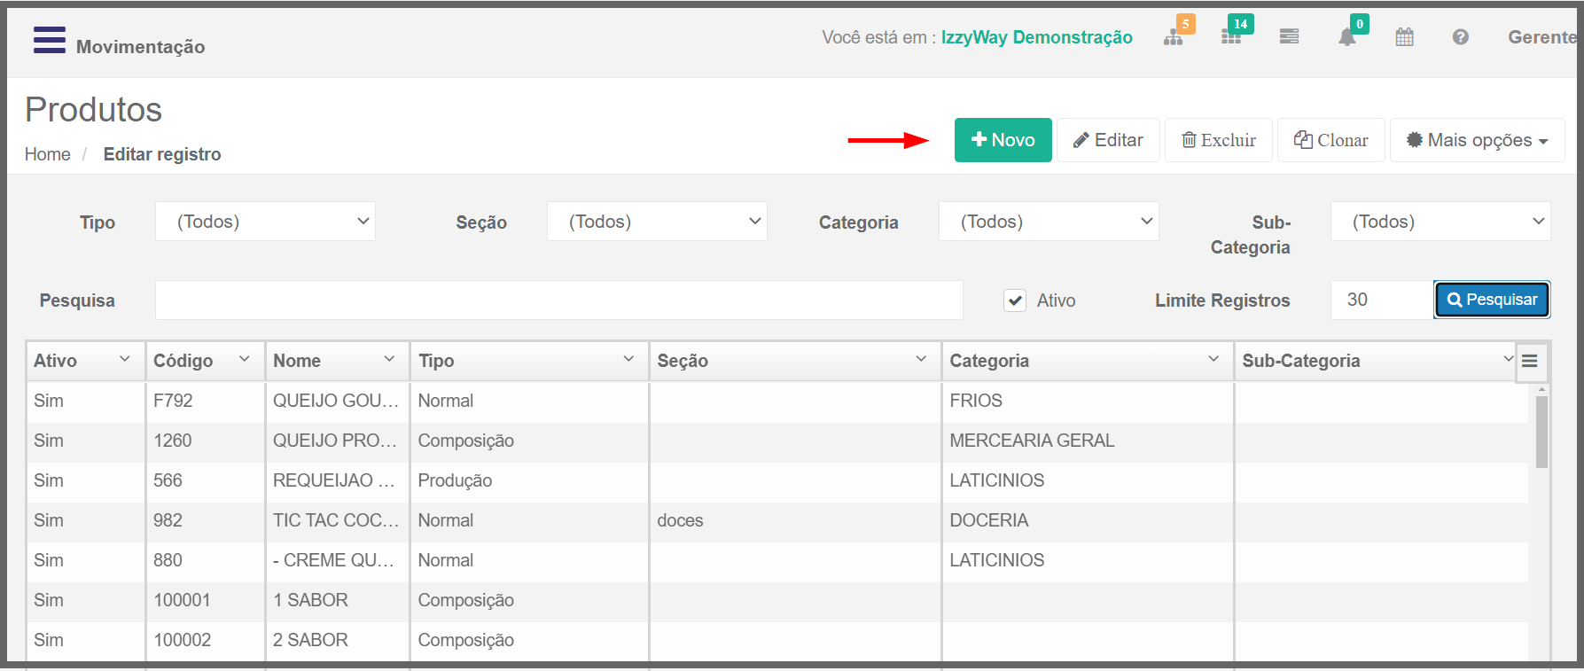Click the table vertical scrollbar thumb
Image resolution: width=1584 pixels, height=671 pixels.
pyautogui.click(x=1541, y=432)
